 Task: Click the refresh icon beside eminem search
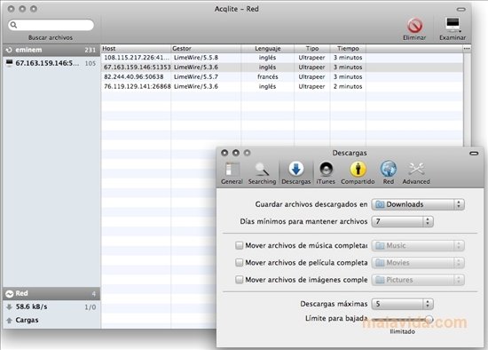point(9,50)
